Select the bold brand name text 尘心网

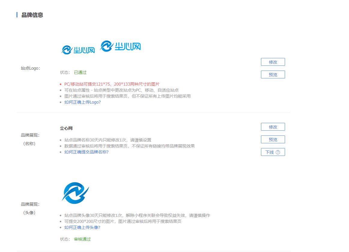point(66,128)
